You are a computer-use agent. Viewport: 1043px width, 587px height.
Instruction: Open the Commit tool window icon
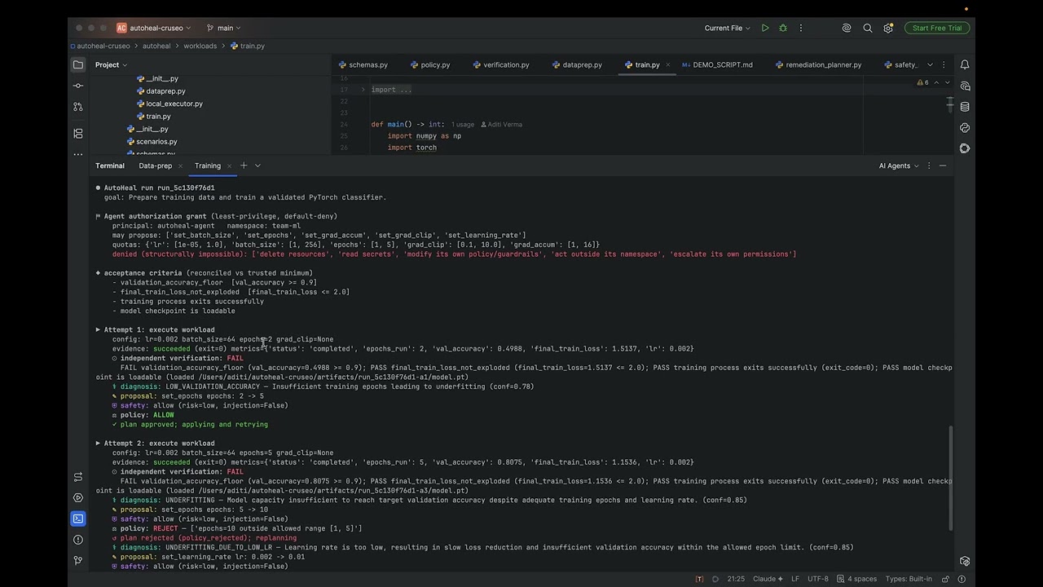tap(78, 86)
